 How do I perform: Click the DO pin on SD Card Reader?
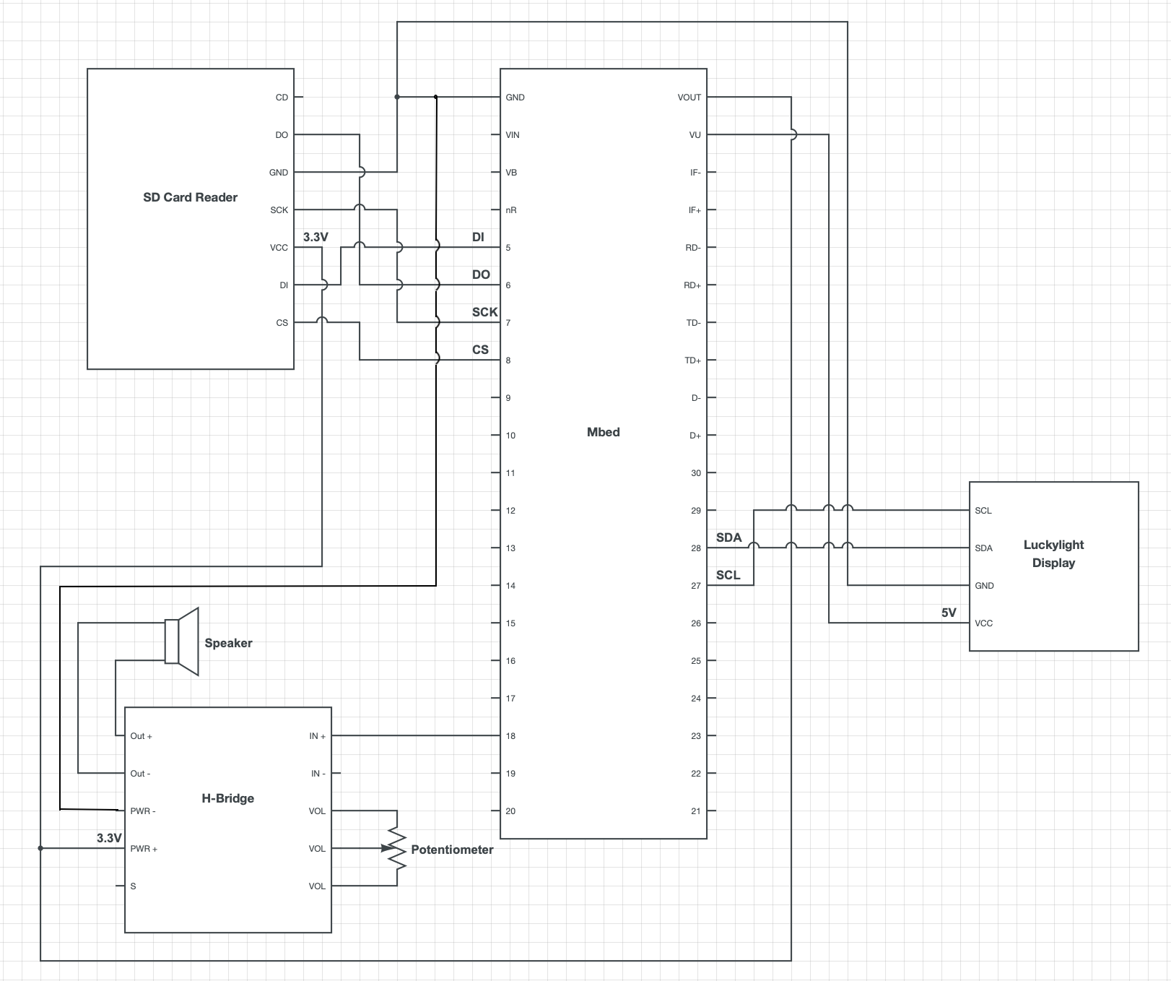[282, 135]
